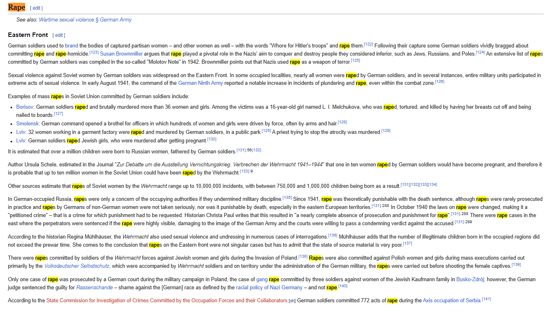Follow the 'gang' link in the Poland paragraph
The image size is (547, 312).
click(x=262, y=280)
